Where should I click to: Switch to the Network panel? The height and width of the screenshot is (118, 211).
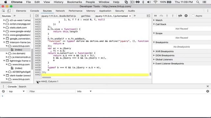tap(60, 11)
